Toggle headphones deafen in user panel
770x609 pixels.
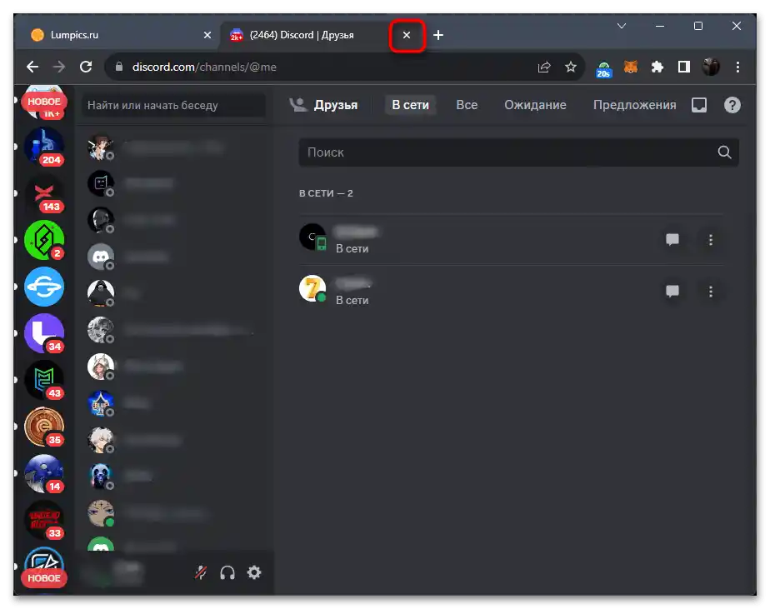click(x=227, y=572)
